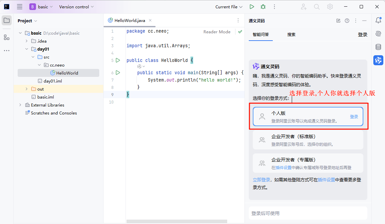This screenshot has width=385, height=224.
Task: Open Structure tool window icon
Action: tap(7, 37)
